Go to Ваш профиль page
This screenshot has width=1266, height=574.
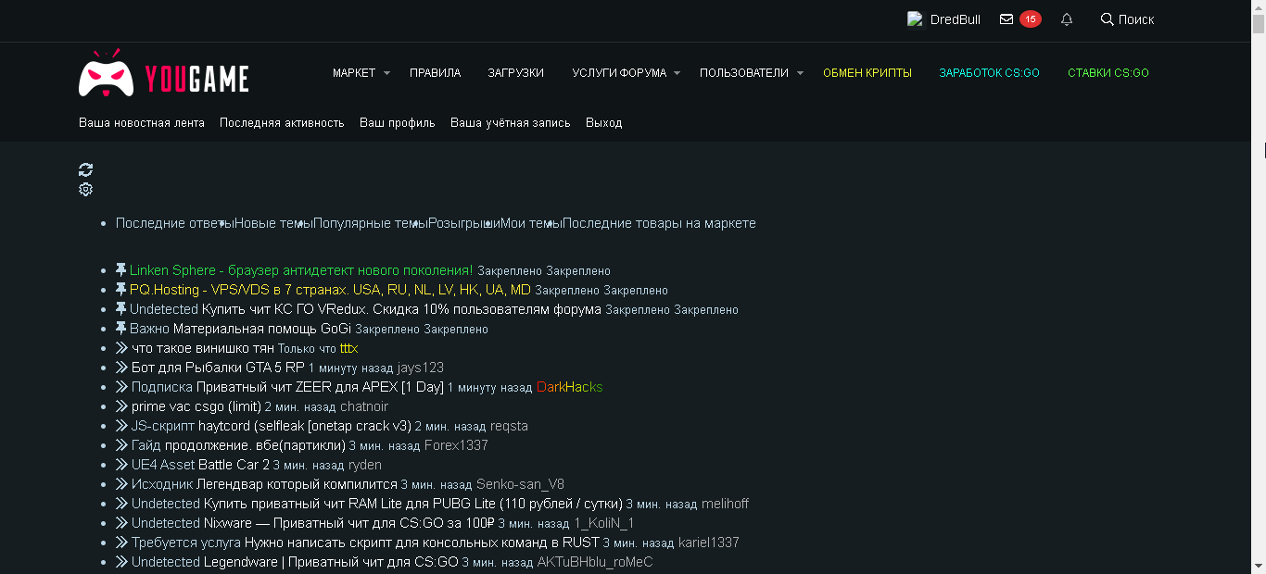pyautogui.click(x=397, y=123)
